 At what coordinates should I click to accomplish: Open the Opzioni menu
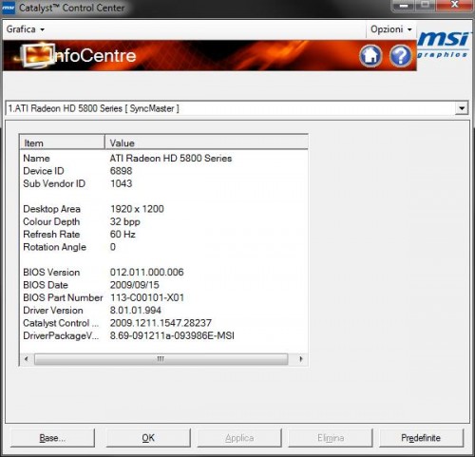[391, 29]
